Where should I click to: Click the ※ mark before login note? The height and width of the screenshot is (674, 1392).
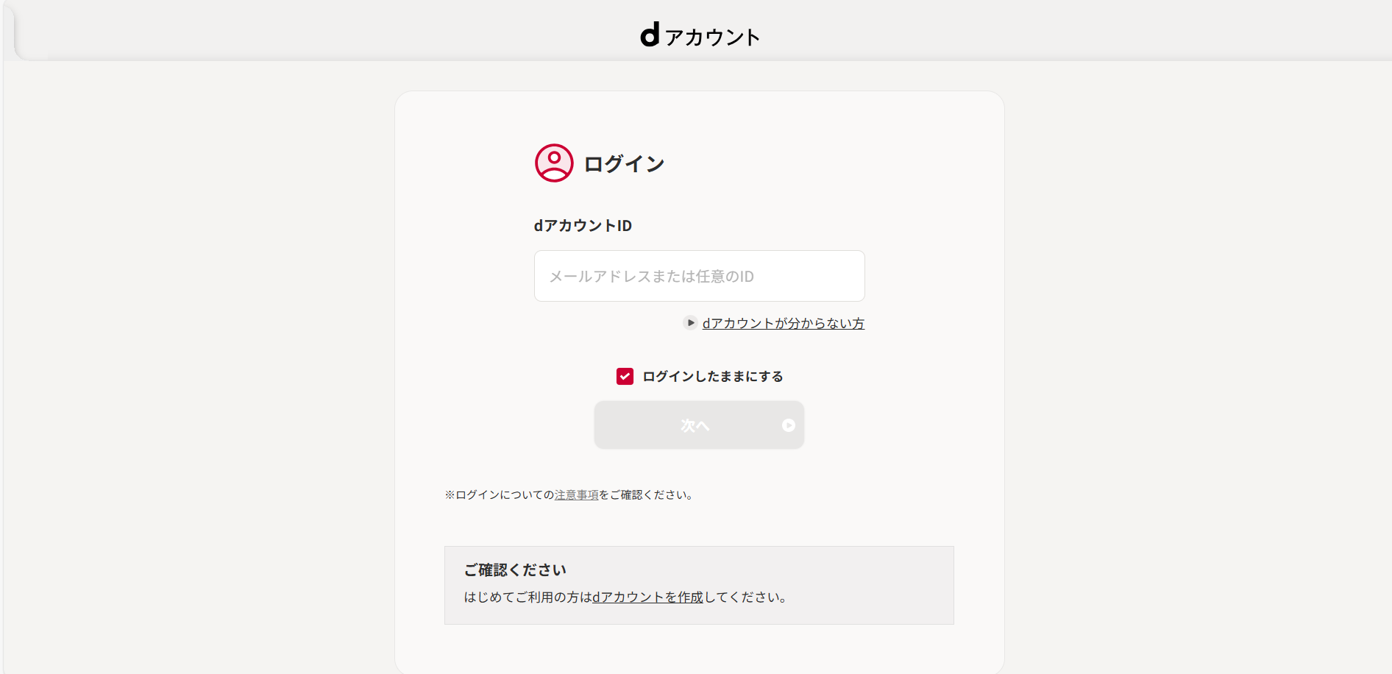pos(450,495)
